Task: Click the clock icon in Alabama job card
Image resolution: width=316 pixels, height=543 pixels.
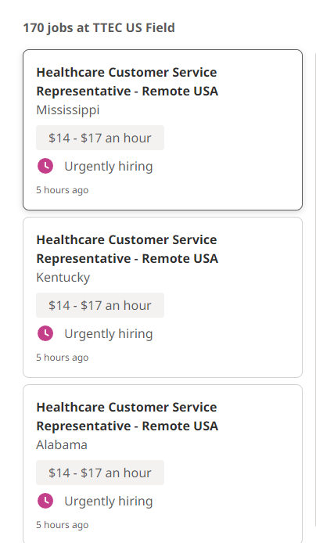Action: [45, 501]
